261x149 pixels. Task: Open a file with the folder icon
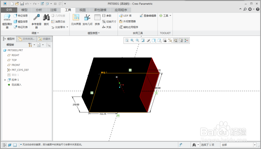point(17,4)
